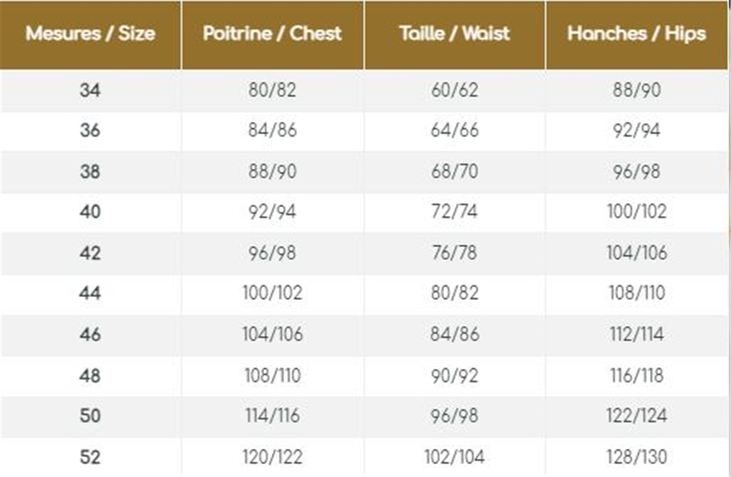The height and width of the screenshot is (477, 731).
Task: Click the Mesures / Size column header
Action: 90,33
